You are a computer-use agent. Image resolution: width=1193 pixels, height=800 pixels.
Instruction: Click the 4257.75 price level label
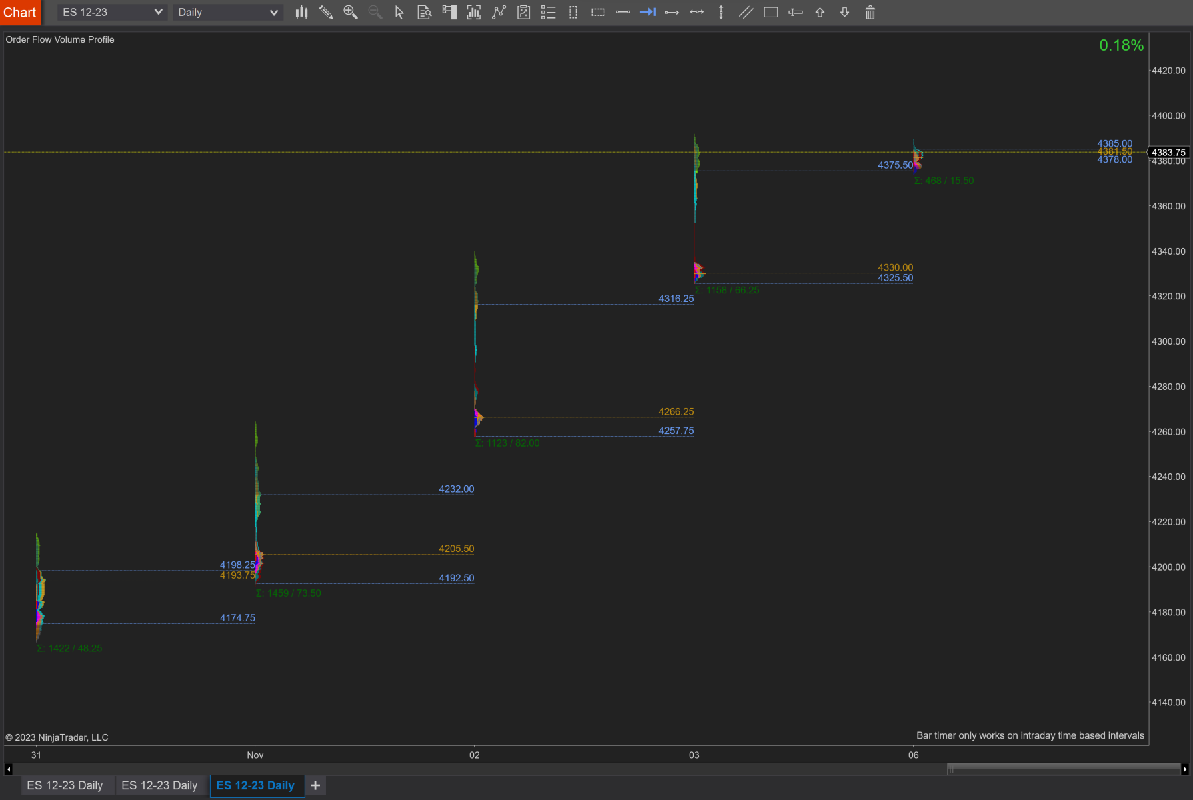[676, 431]
